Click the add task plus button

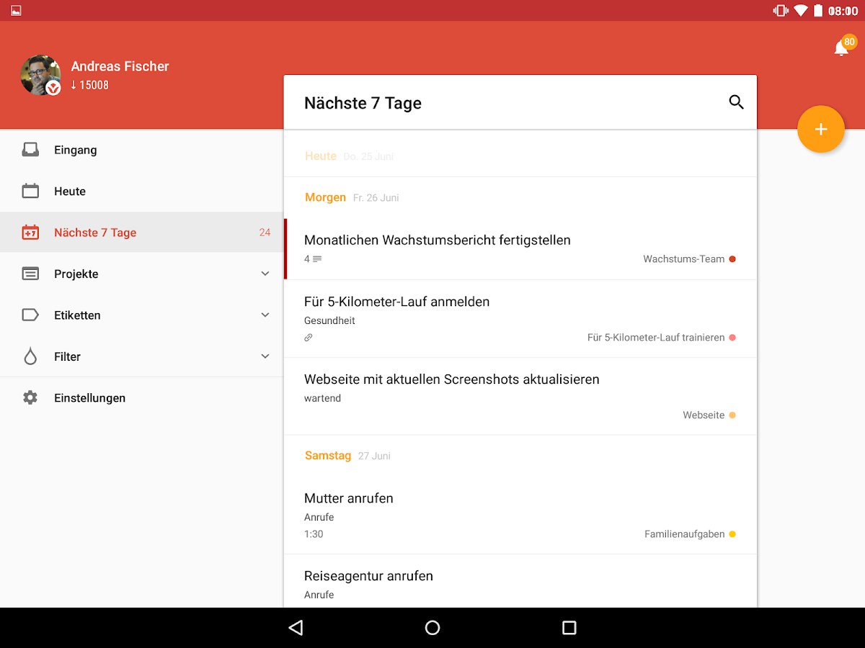click(821, 129)
